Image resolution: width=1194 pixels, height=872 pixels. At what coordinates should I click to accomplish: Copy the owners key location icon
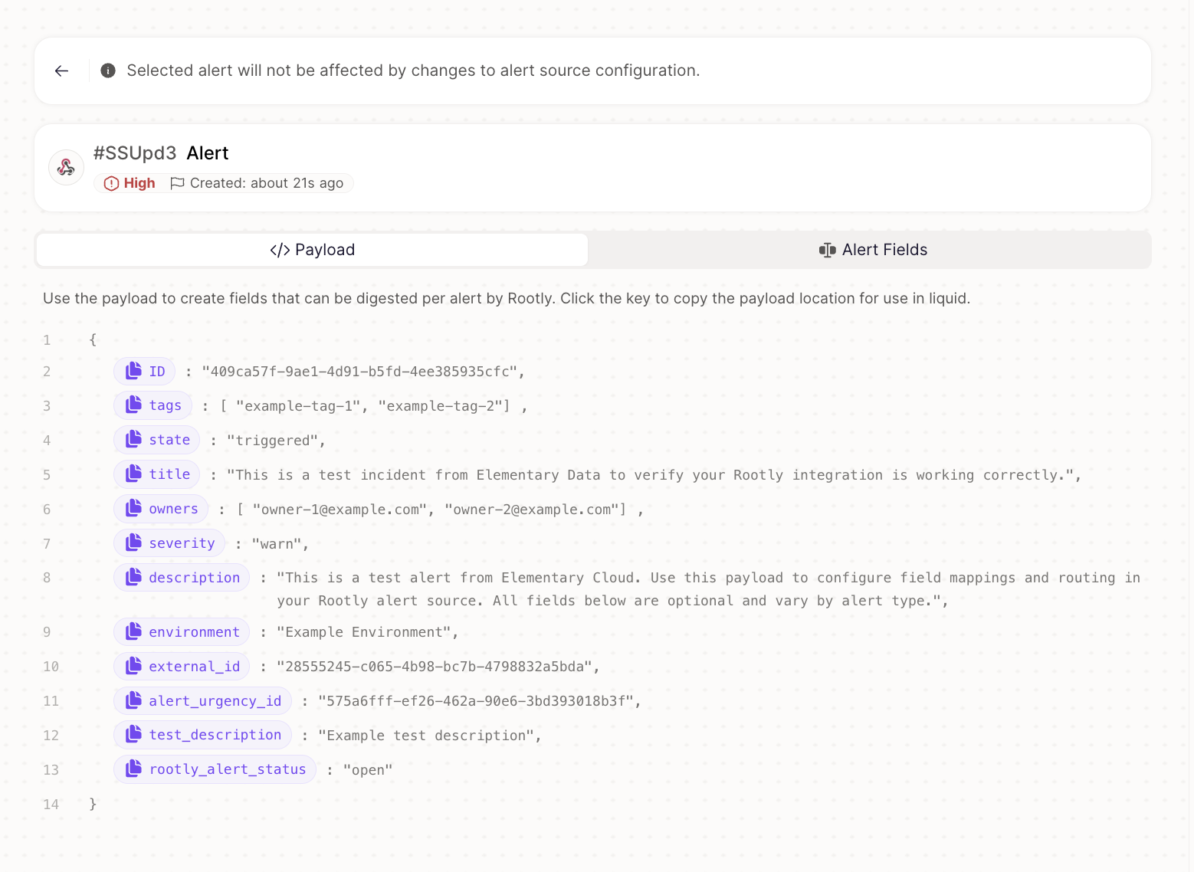[134, 508]
